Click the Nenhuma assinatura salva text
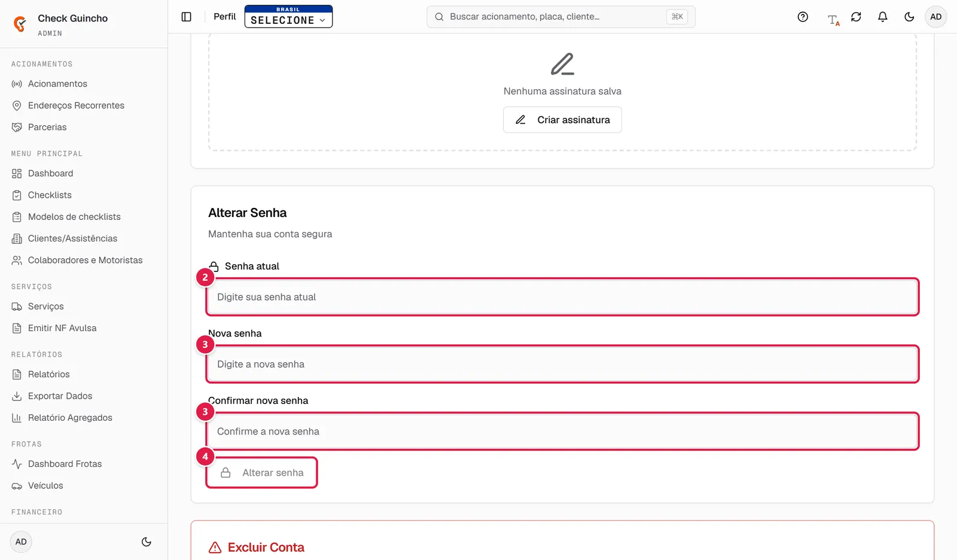The width and height of the screenshot is (957, 560). click(562, 91)
